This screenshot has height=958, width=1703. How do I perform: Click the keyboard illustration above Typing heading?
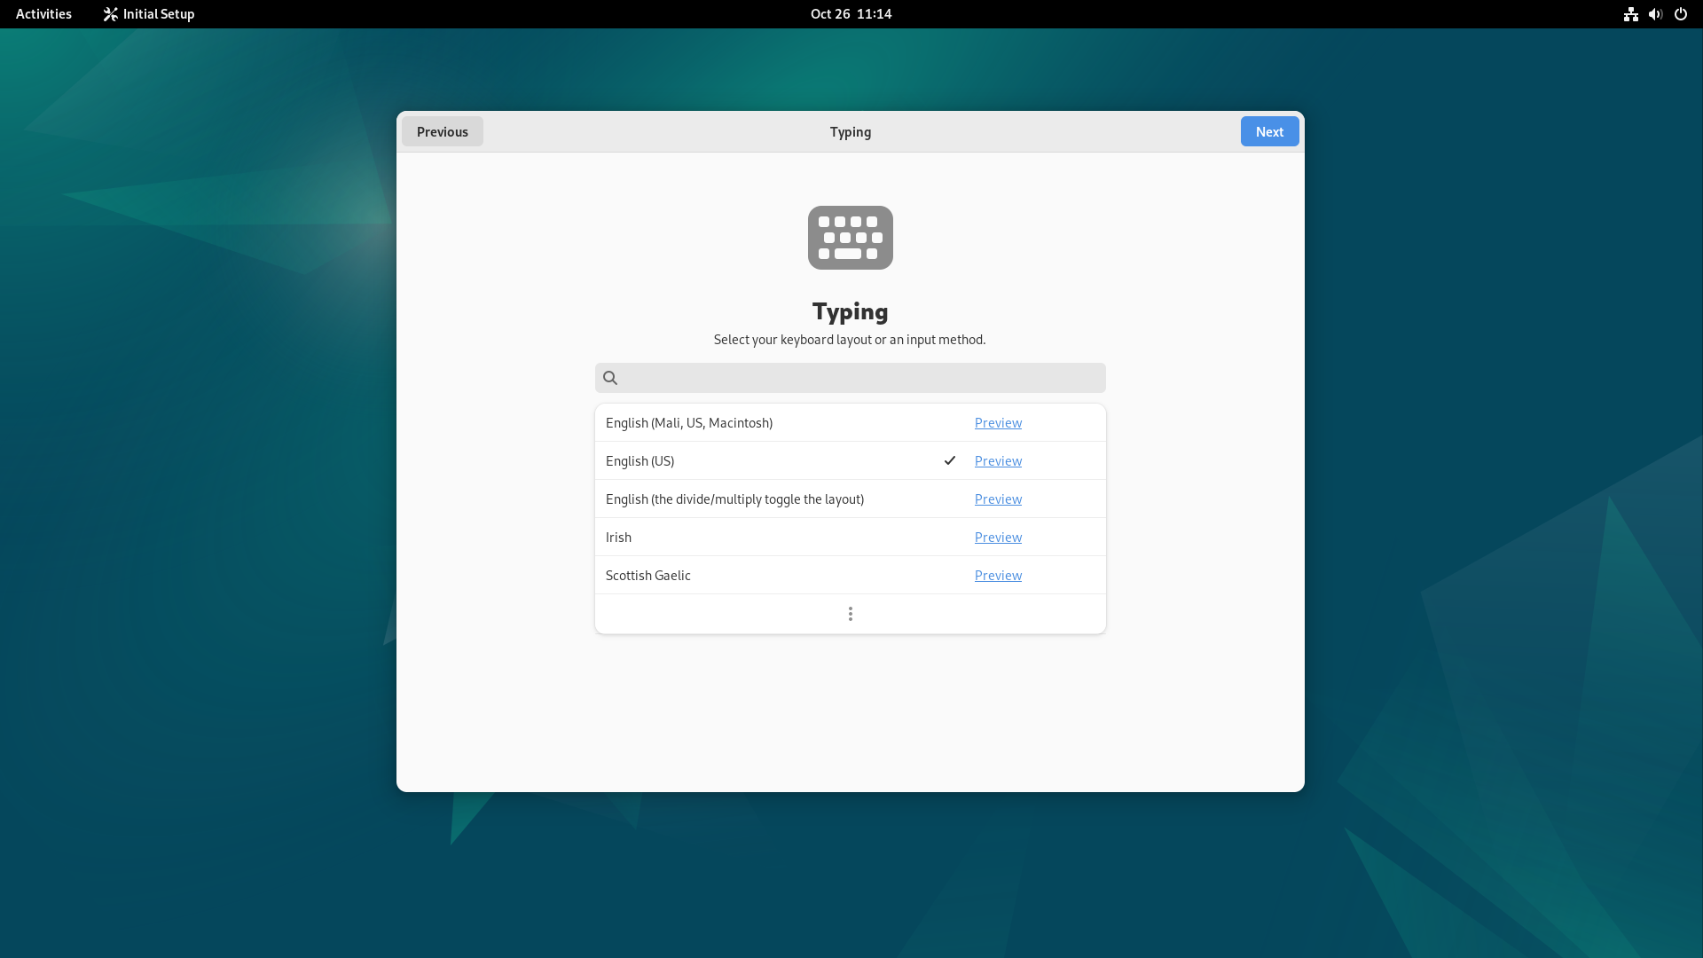pyautogui.click(x=850, y=238)
